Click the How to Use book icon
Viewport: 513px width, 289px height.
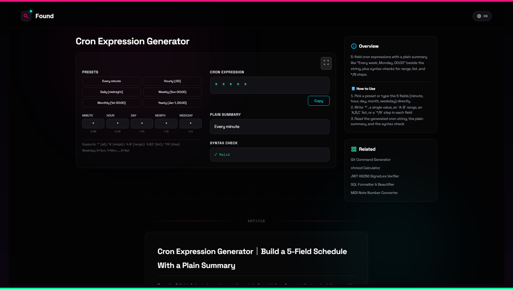click(x=353, y=89)
